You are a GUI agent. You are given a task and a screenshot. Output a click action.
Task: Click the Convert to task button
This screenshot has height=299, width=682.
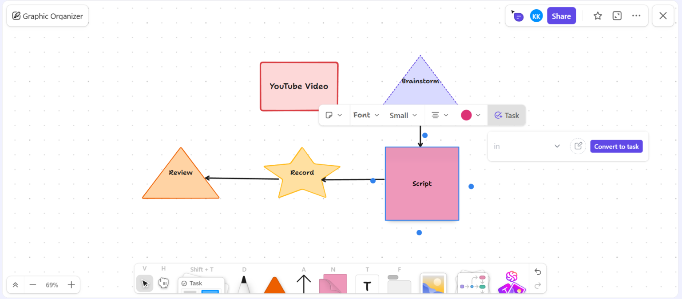pos(616,146)
